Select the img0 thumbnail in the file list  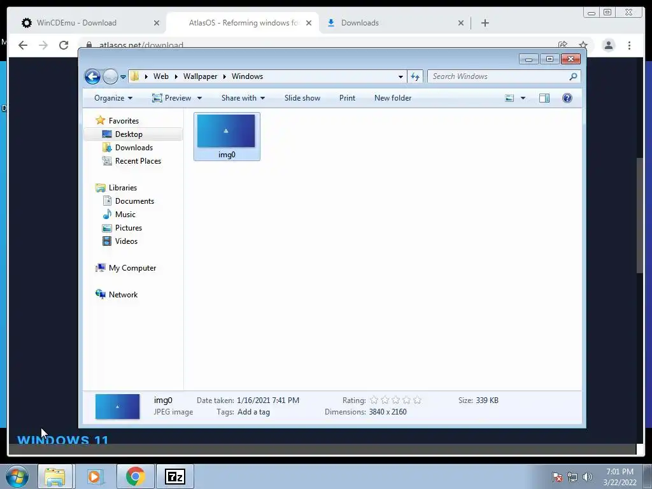pyautogui.click(x=227, y=136)
